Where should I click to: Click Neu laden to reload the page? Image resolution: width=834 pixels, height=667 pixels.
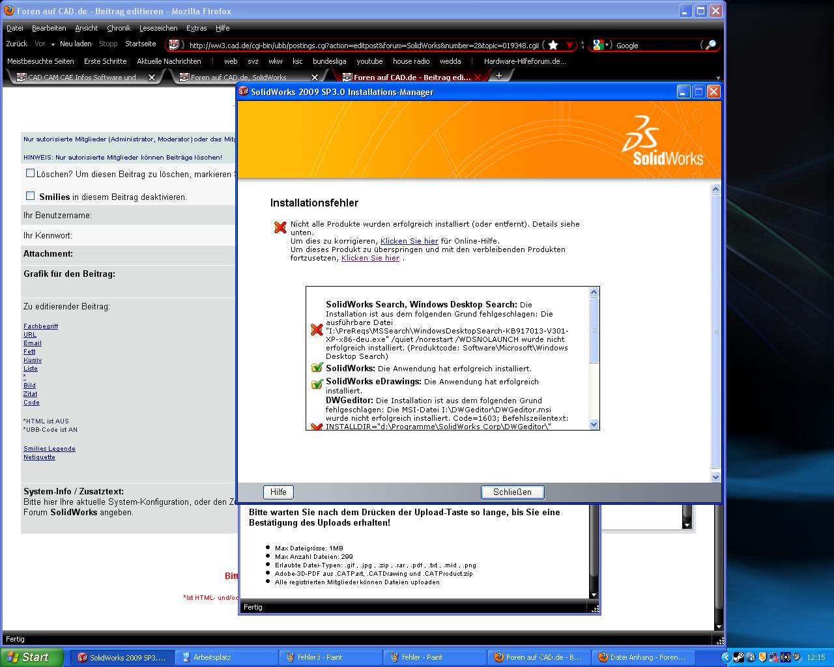pos(76,44)
